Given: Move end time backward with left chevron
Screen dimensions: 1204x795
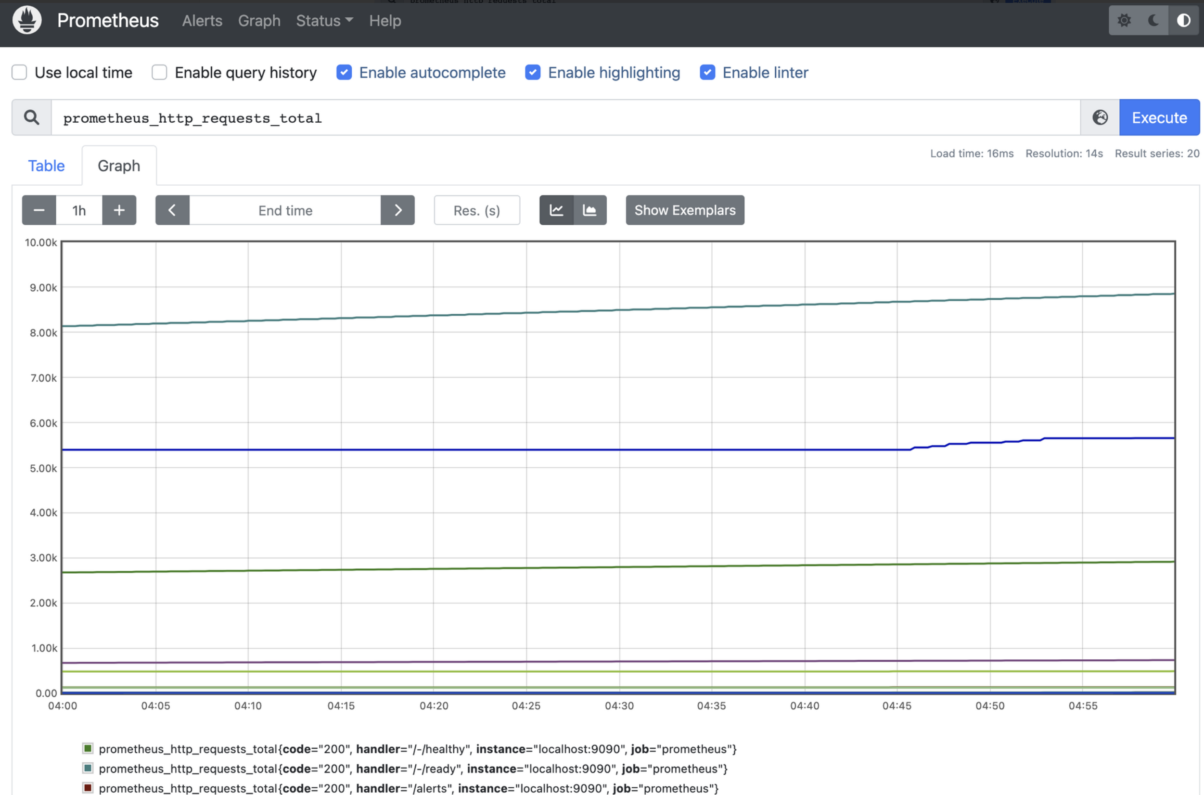Looking at the screenshot, I should pyautogui.click(x=172, y=210).
